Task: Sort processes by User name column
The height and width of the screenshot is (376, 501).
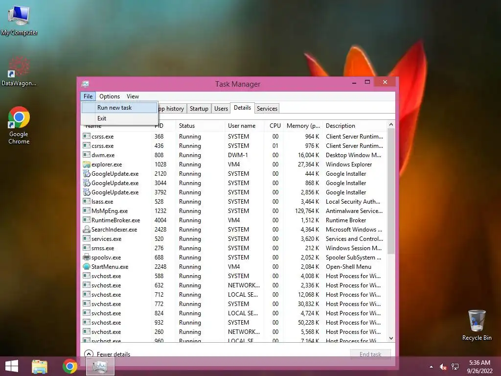Action: coord(244,126)
